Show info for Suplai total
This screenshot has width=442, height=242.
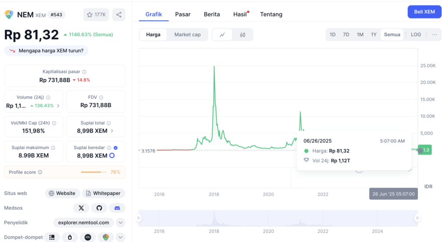pyautogui.click(x=108, y=123)
